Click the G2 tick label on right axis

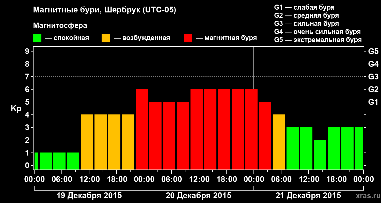point(373,90)
